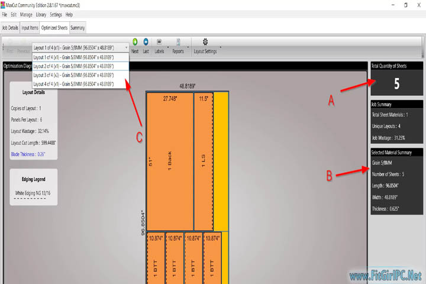Click the '1 LS' panel in the diagram
This screenshot has width=426, height=284.
(204, 161)
